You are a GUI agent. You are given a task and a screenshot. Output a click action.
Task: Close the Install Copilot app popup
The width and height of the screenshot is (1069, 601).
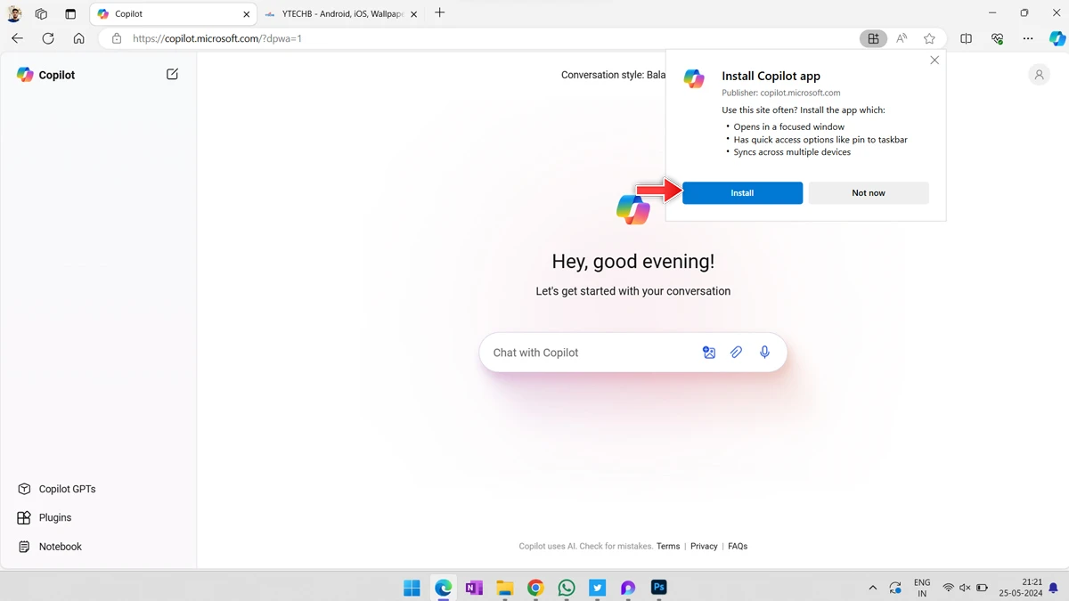[934, 61]
